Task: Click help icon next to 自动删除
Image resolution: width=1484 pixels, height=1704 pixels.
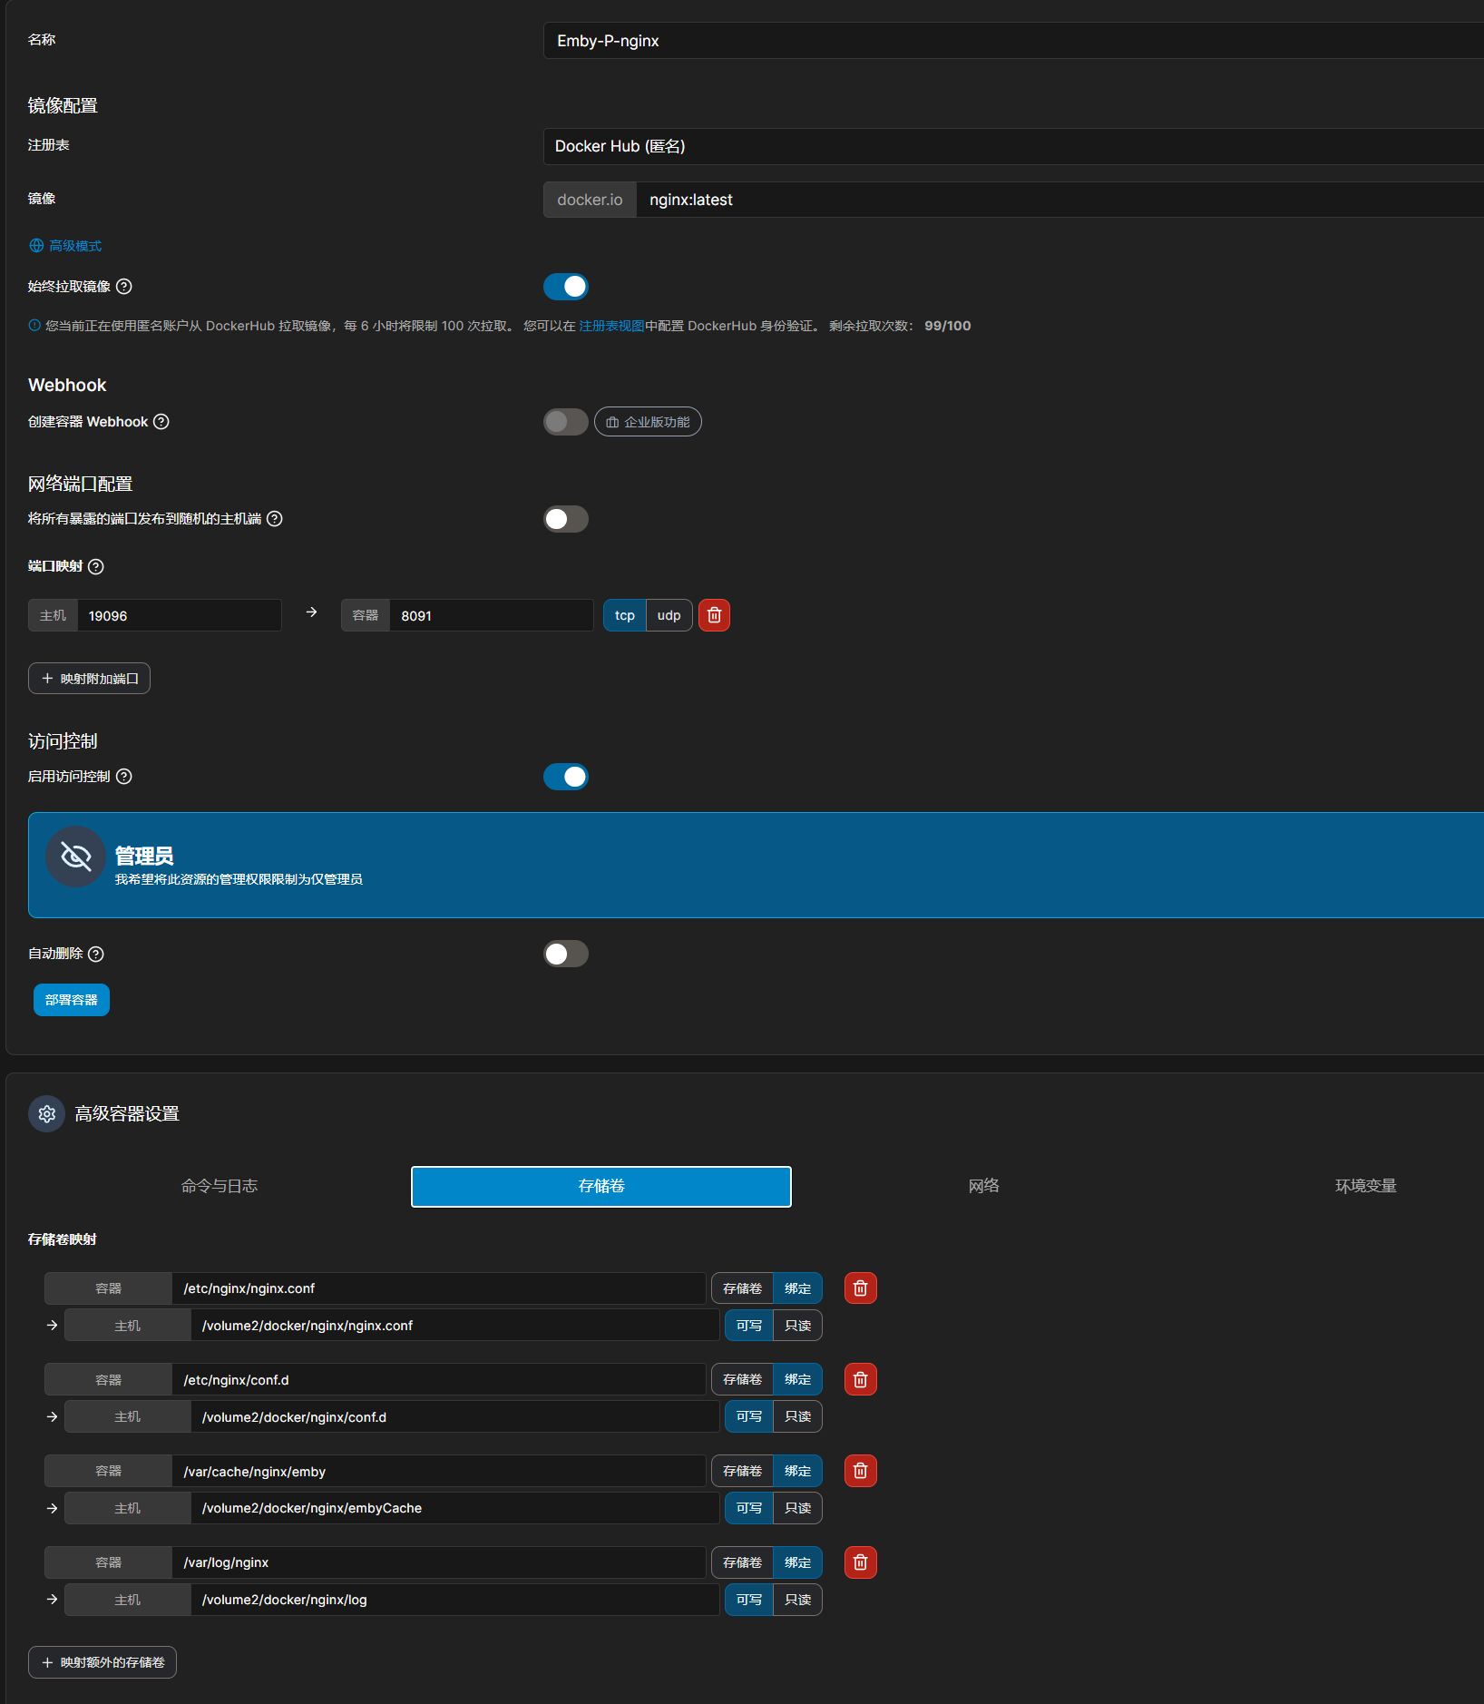Action: pyautogui.click(x=96, y=955)
